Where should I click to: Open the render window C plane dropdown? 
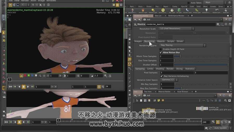click(x=25, y=5)
